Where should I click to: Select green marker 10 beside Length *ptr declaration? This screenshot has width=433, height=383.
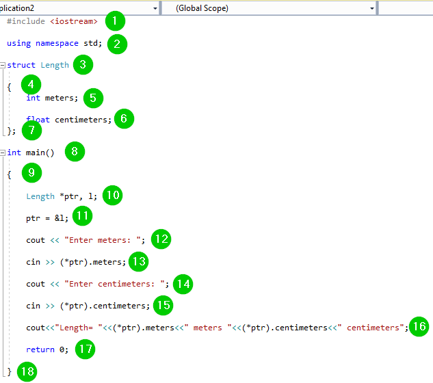(x=112, y=196)
